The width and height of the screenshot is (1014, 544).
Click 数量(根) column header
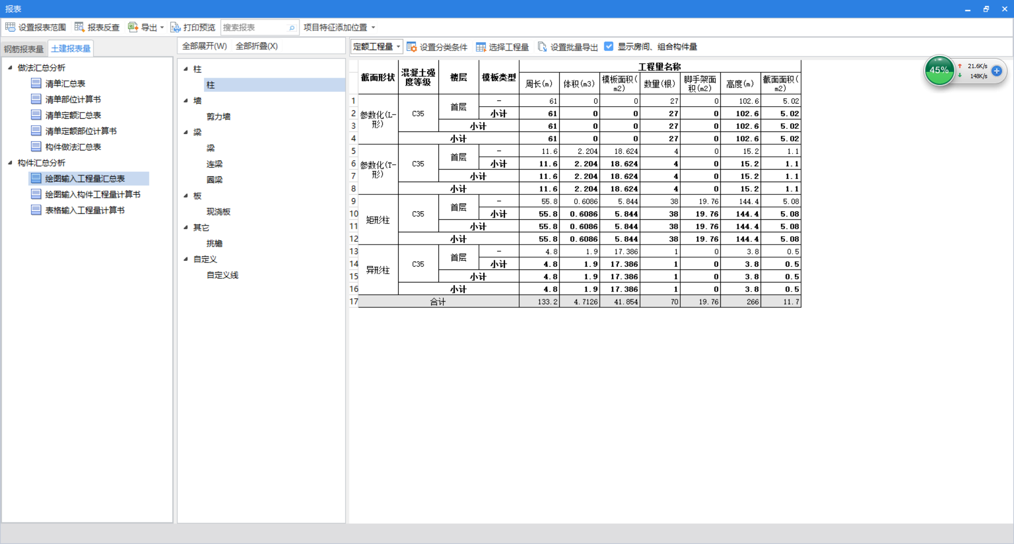pos(660,83)
